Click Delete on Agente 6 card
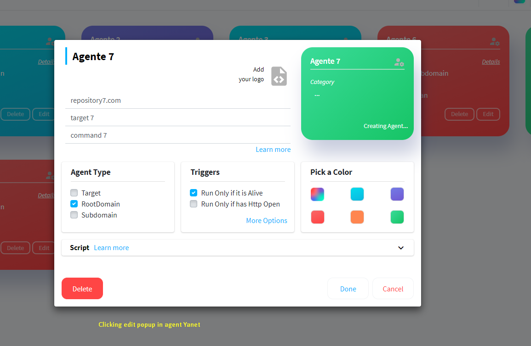The height and width of the screenshot is (346, 531). point(459,114)
